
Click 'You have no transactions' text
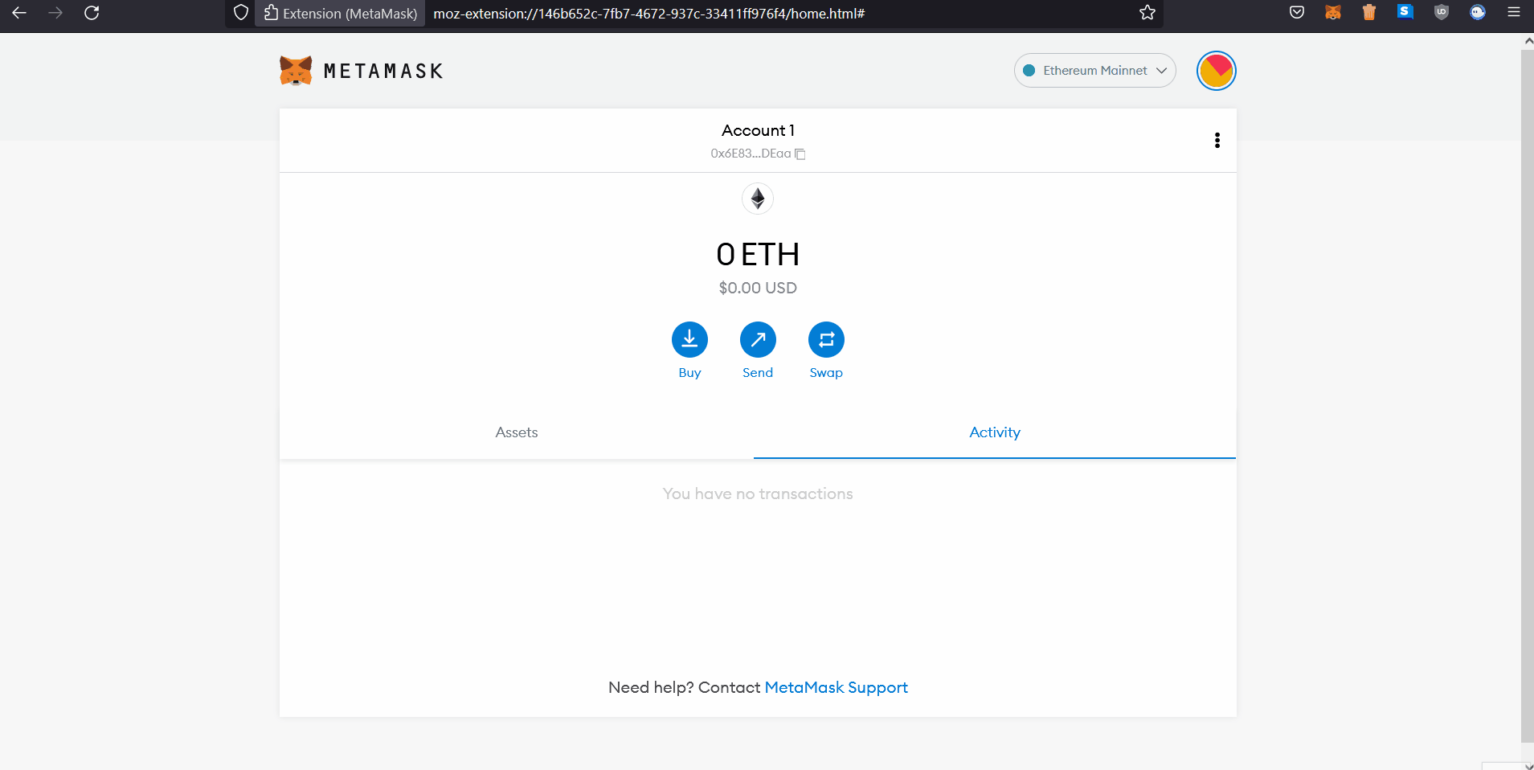click(x=758, y=494)
